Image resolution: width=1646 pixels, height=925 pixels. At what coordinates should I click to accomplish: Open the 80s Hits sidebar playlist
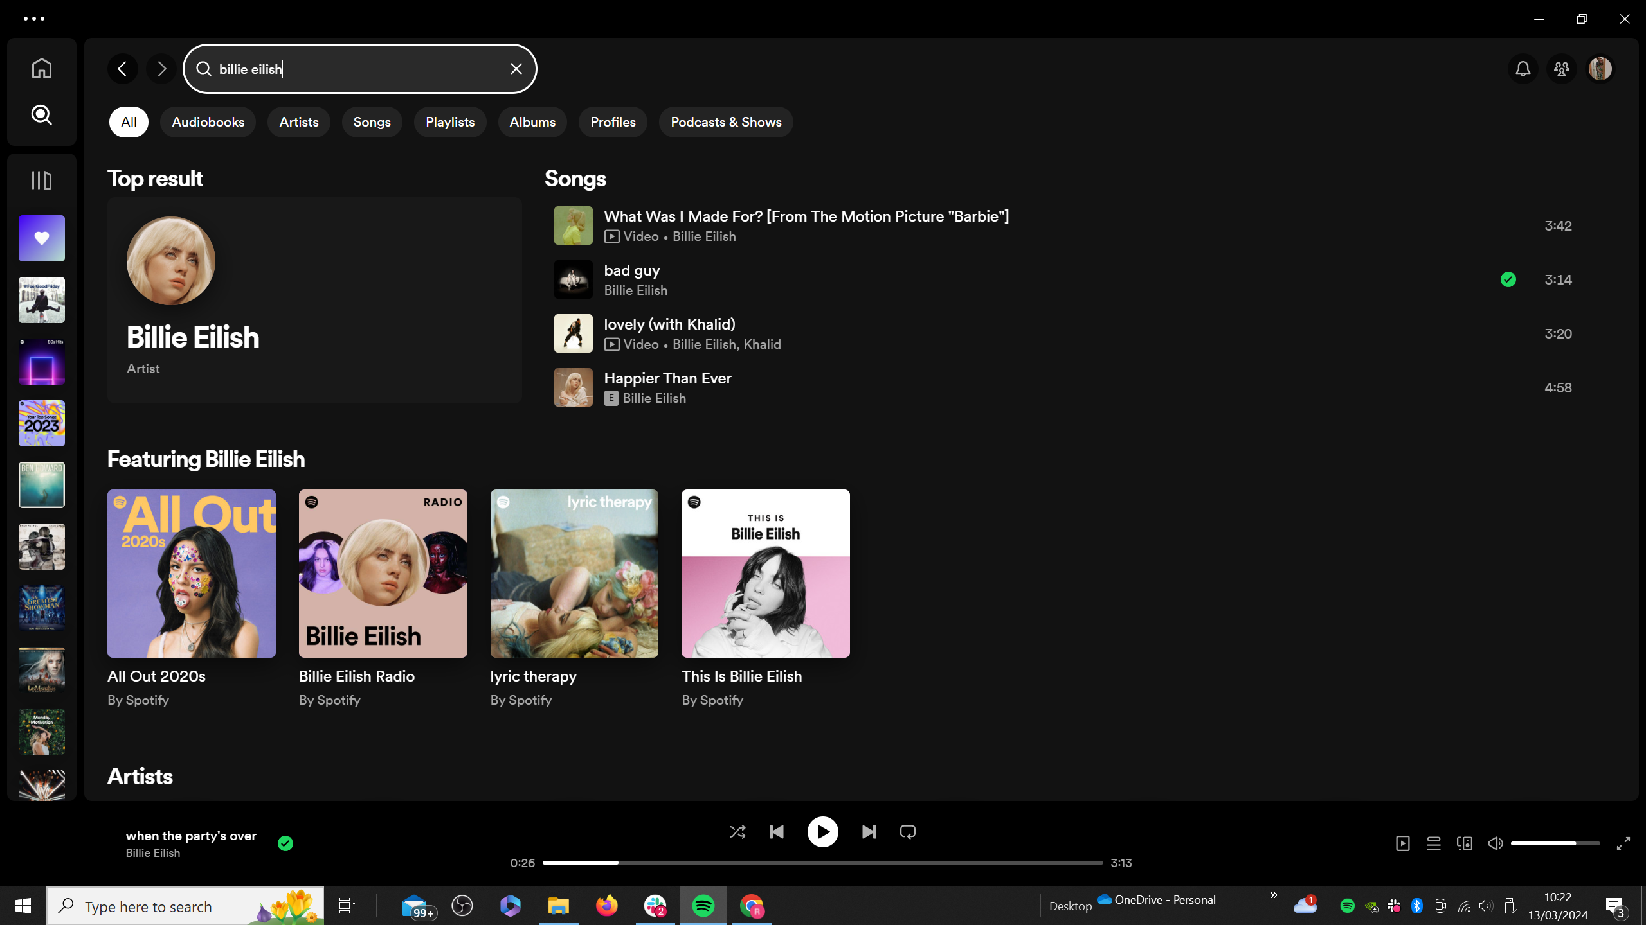click(42, 362)
